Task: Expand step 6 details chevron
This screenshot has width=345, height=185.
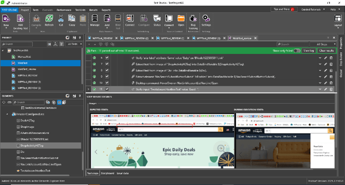Action: [320, 58]
